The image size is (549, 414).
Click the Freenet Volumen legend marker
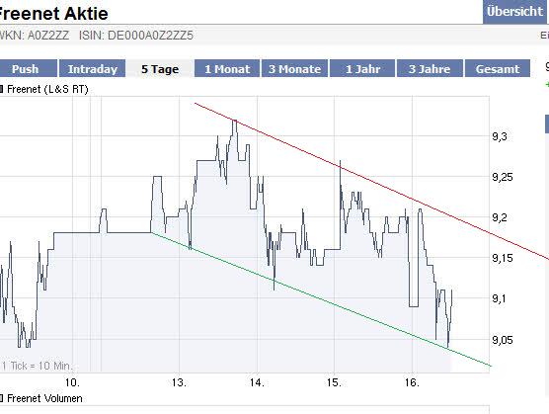pos(1,398)
